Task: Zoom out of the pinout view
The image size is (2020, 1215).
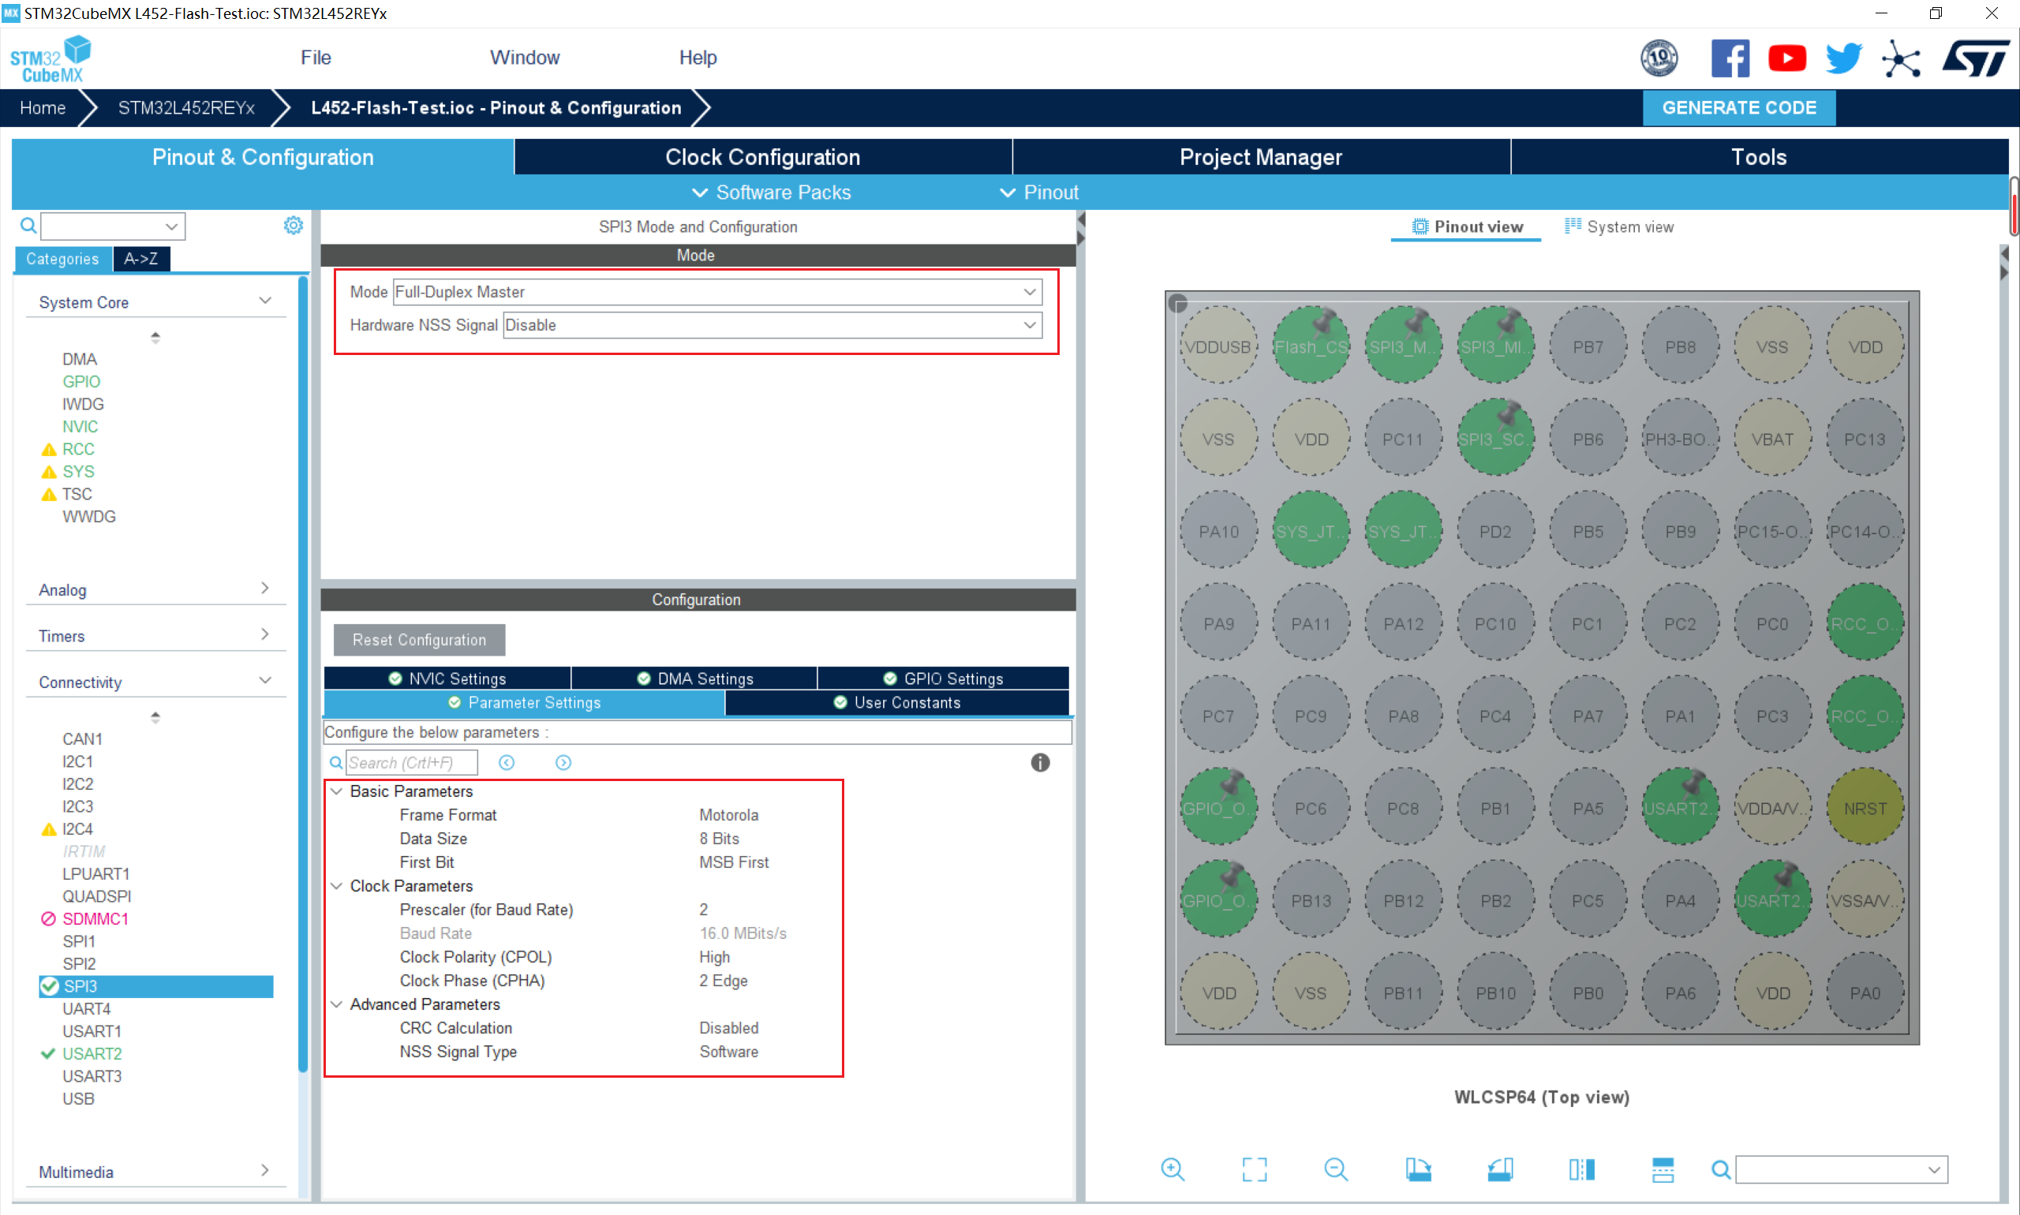Action: coord(1335,1169)
